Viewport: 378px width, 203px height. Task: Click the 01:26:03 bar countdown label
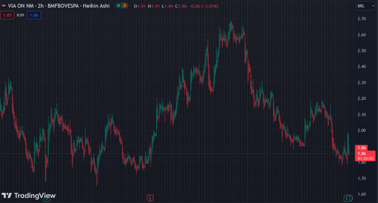pos(365,158)
